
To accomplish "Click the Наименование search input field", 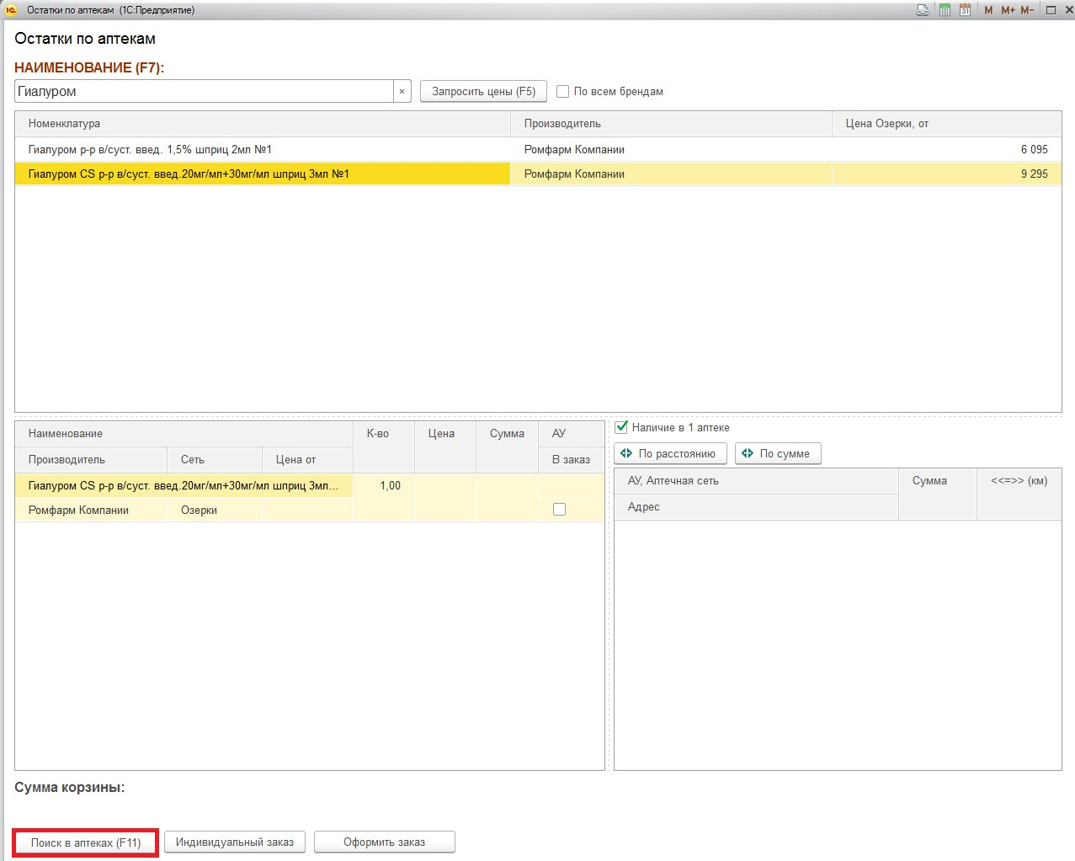I will point(204,91).
